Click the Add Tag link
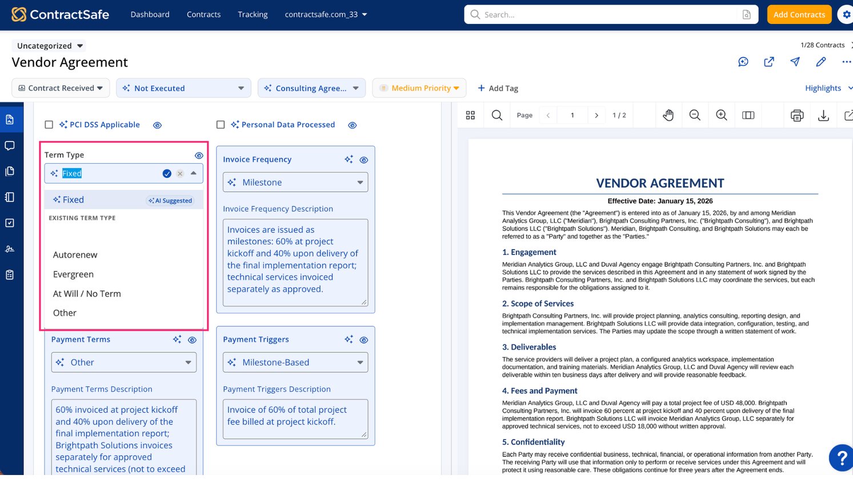 pos(498,88)
